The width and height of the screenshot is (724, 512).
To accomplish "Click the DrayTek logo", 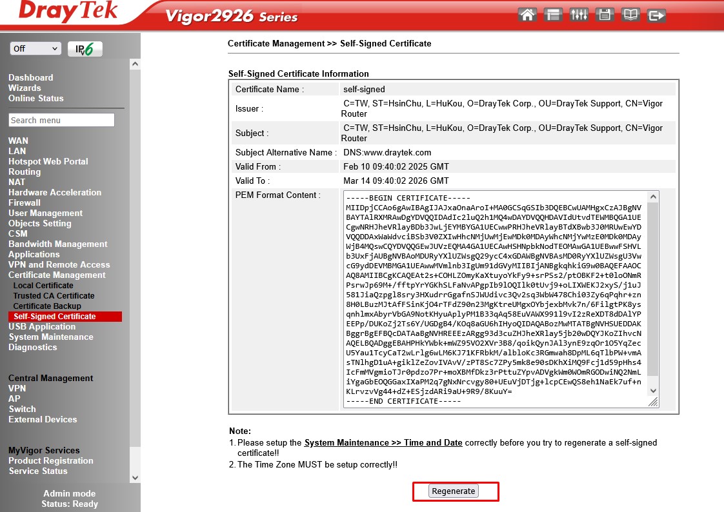I will [x=68, y=12].
